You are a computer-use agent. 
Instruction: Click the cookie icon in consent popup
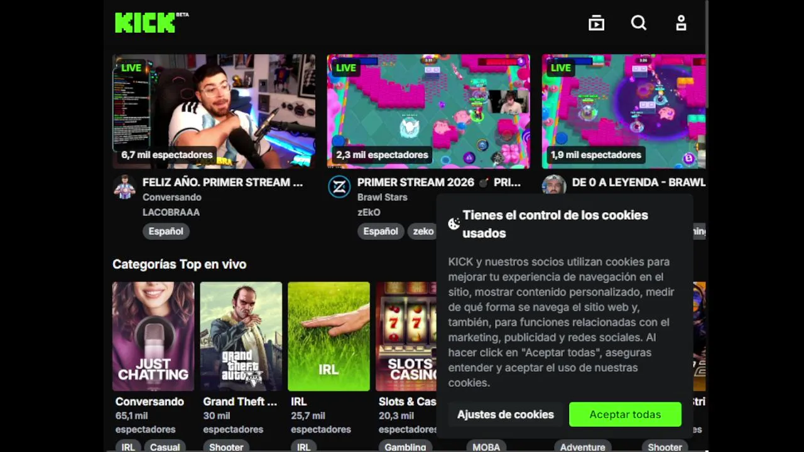tap(454, 223)
